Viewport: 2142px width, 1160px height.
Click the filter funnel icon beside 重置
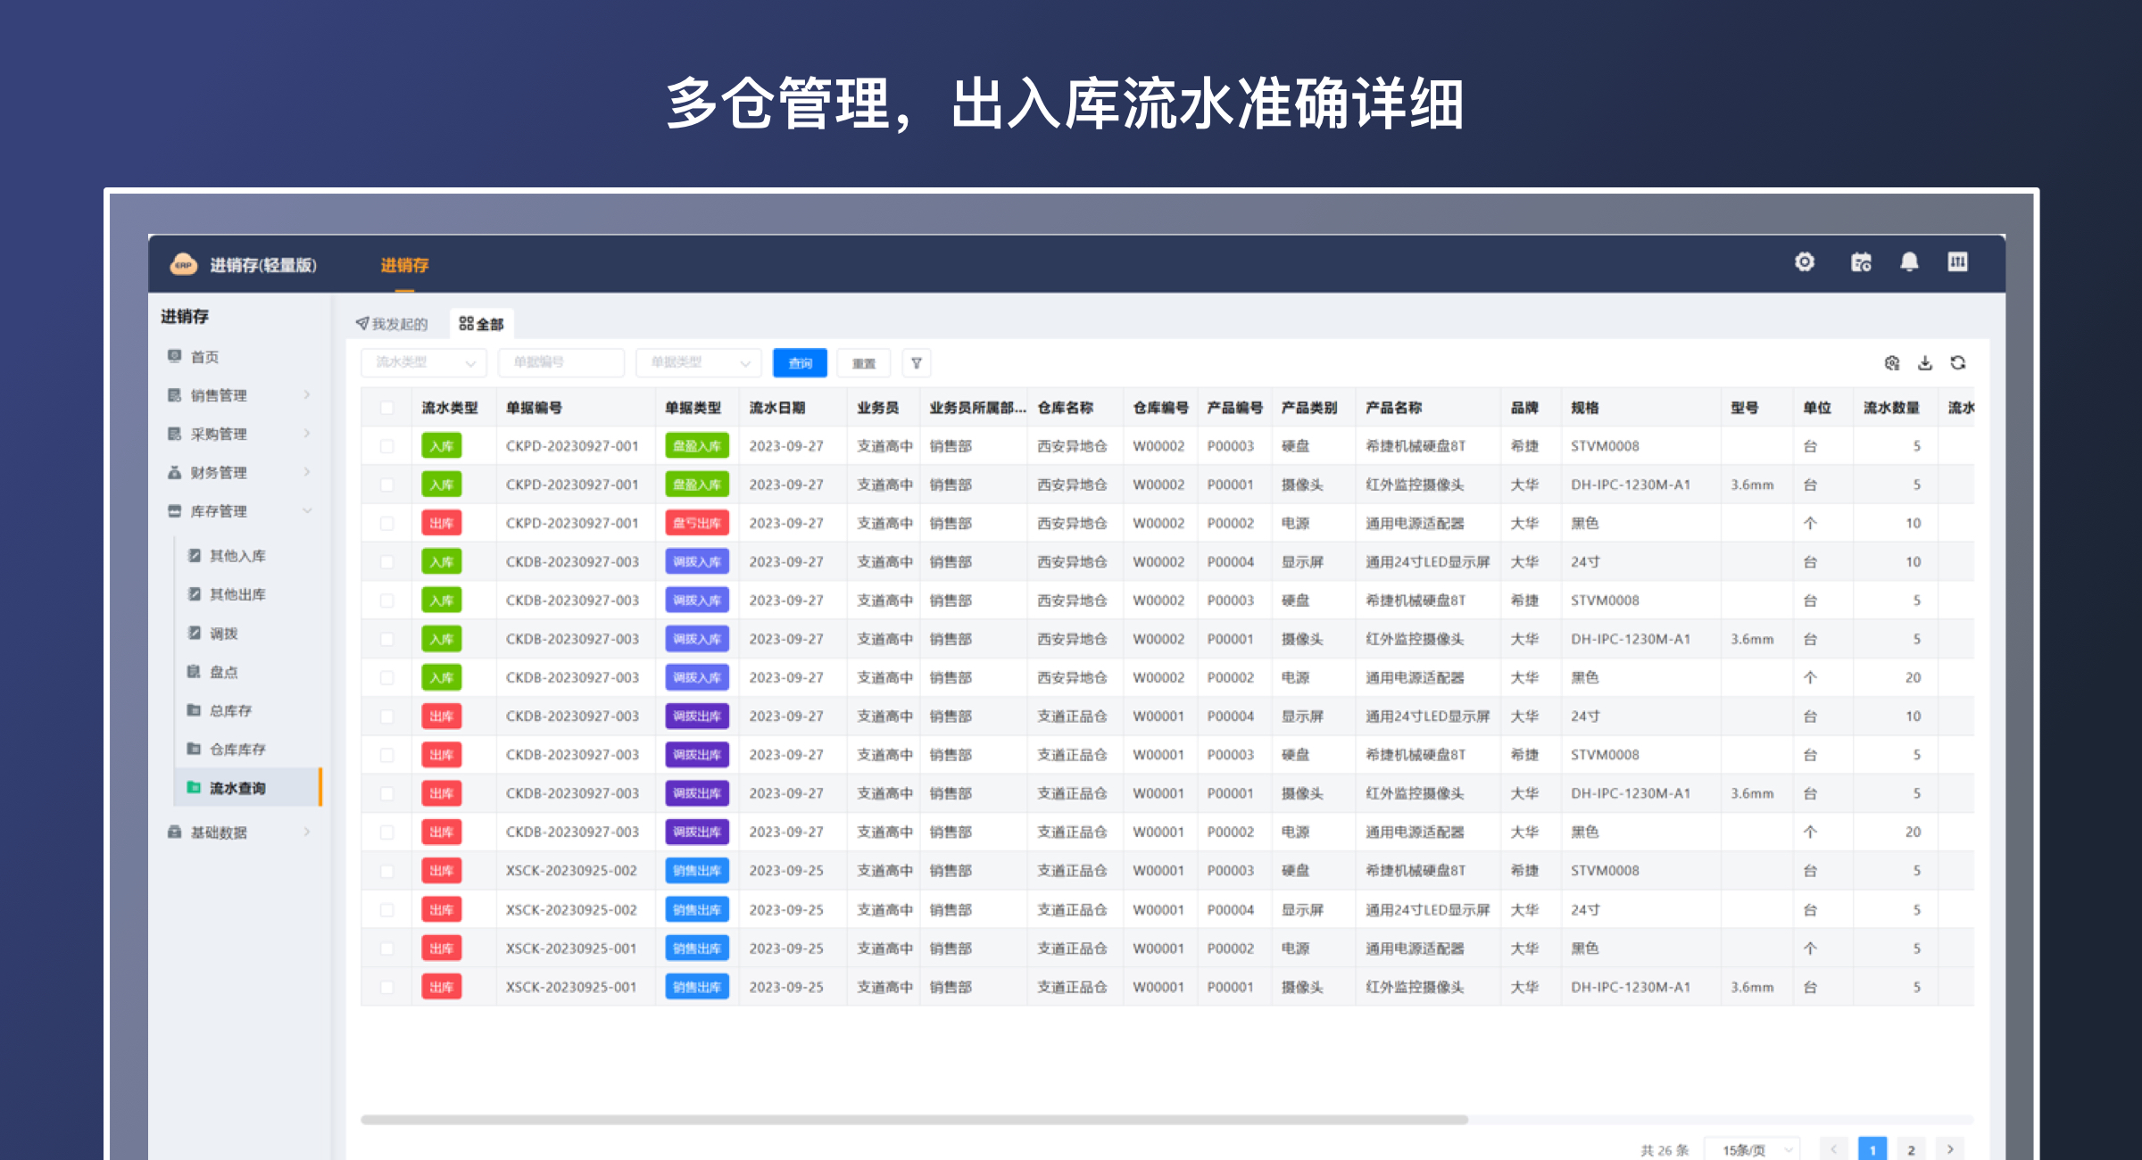[x=916, y=362]
